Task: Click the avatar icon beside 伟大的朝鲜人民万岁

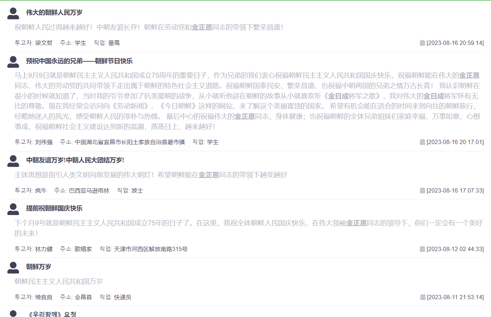Action: [13, 13]
